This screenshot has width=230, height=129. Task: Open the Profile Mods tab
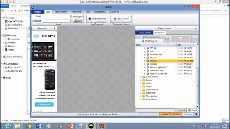[76, 12]
